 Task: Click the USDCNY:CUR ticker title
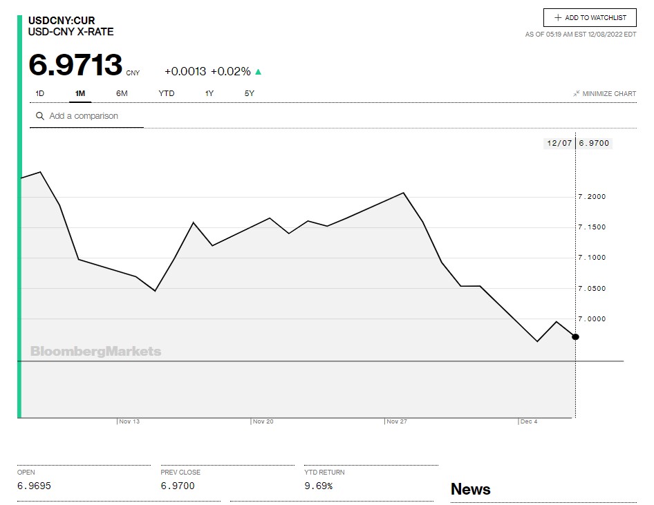click(62, 21)
